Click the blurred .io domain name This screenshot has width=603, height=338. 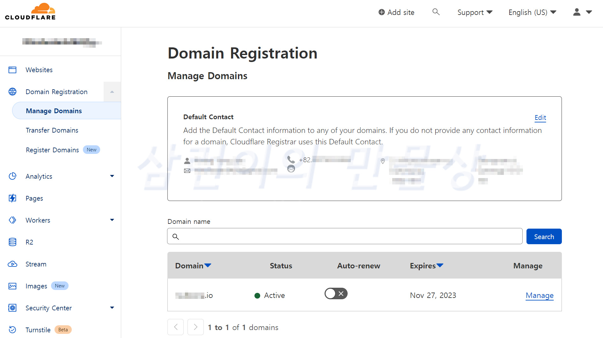194,296
